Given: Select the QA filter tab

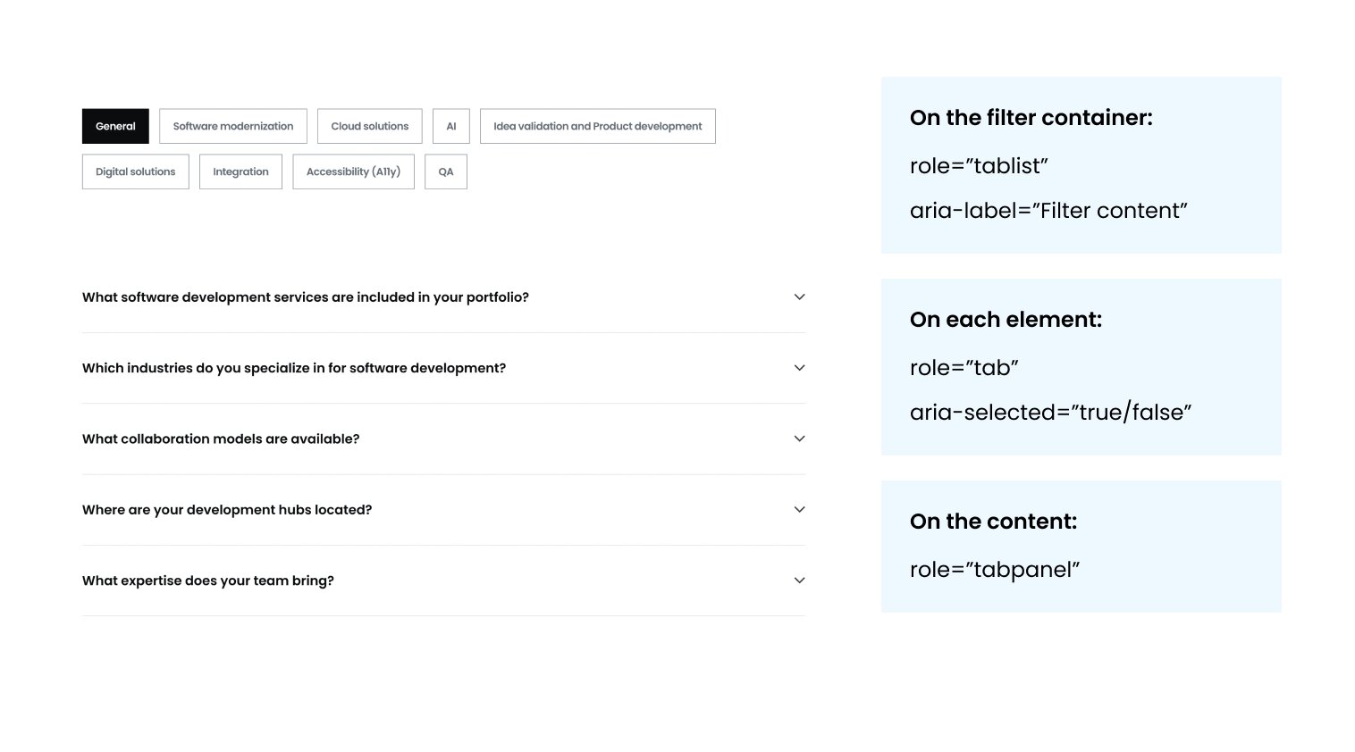Looking at the screenshot, I should click(446, 171).
